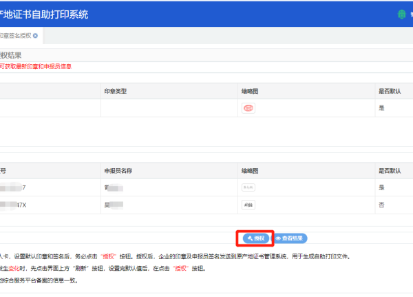Click the red refresh hint text
Image resolution: width=413 pixels, height=297 pixels.
[36, 66]
